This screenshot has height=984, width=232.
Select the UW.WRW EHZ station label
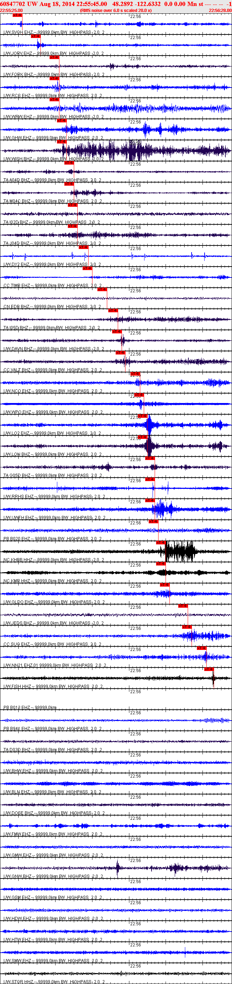click(54, 117)
